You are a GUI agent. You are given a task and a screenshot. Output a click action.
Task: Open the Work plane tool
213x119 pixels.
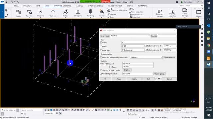[x=78, y=13]
